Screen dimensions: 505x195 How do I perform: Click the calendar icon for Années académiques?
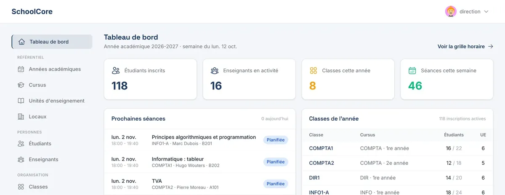pyautogui.click(x=21, y=69)
